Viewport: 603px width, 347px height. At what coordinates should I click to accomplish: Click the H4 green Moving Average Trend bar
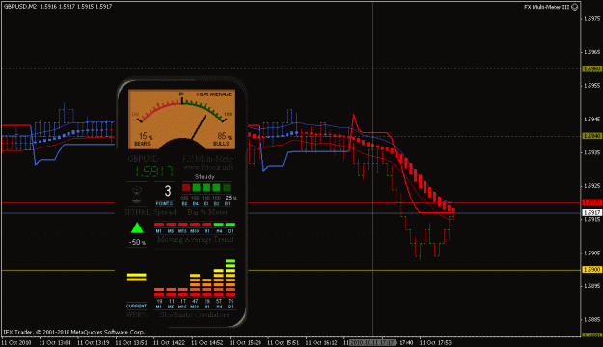(219, 224)
